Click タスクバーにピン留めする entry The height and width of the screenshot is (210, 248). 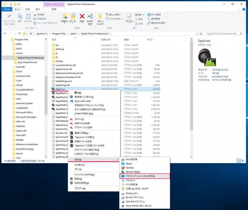87,150
